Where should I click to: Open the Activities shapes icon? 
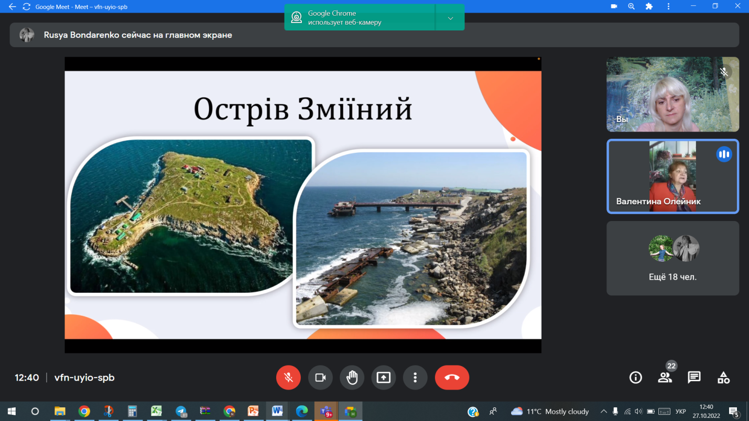coord(723,378)
